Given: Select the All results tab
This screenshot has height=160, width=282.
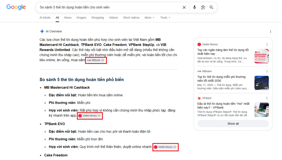Looking at the screenshot, I should 57,18.
